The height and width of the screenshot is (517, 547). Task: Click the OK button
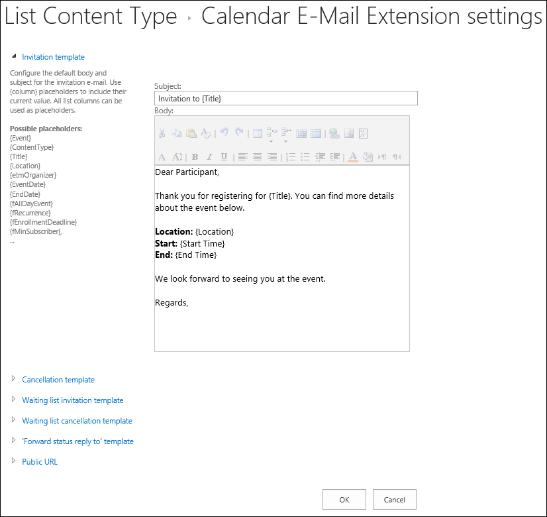[x=344, y=500]
